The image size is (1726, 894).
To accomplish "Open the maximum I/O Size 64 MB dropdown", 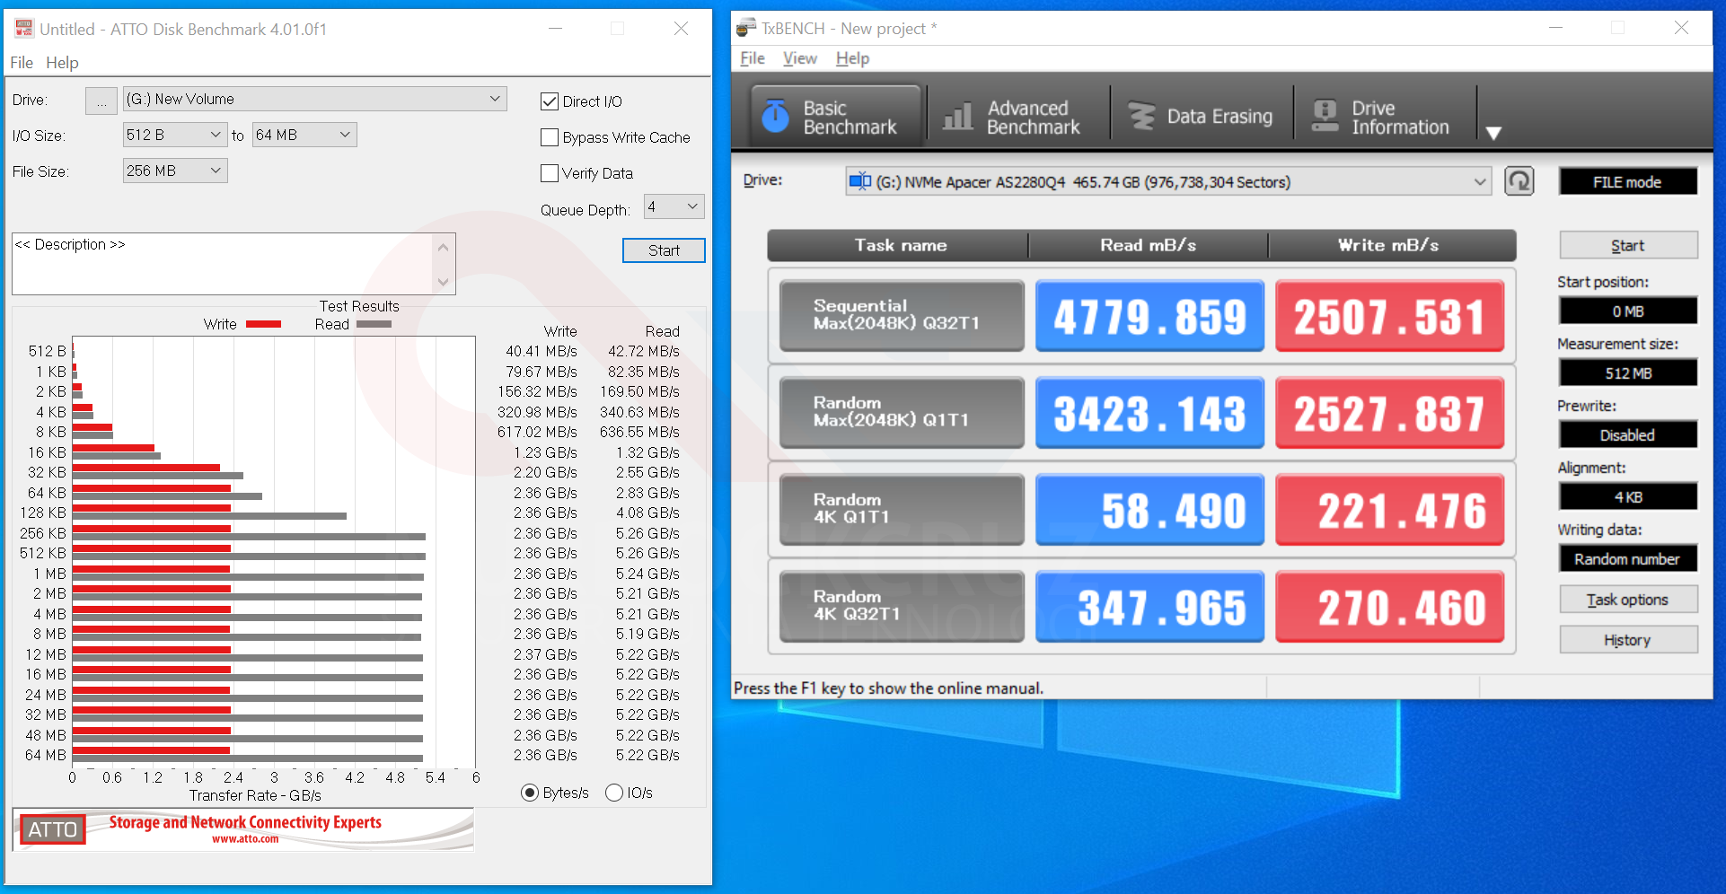I will (304, 135).
